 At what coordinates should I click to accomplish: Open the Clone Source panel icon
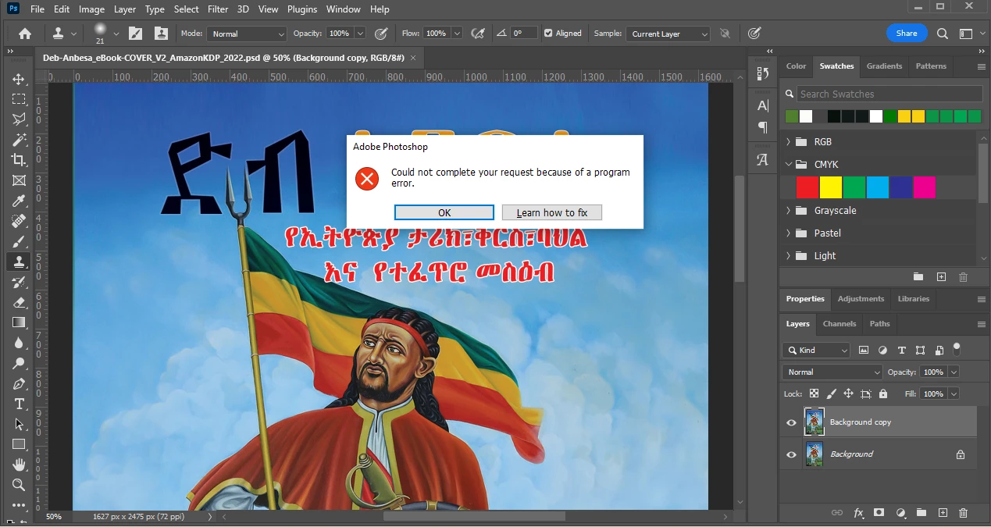pyautogui.click(x=161, y=34)
